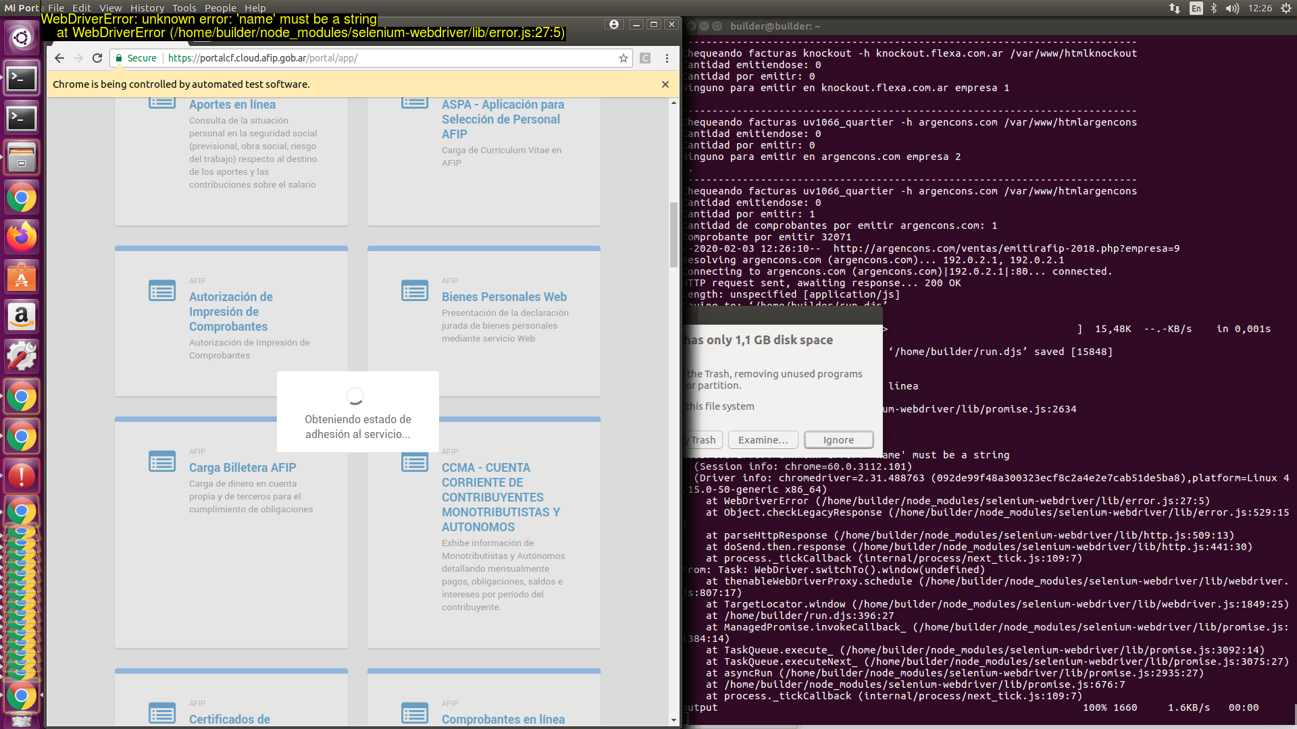Click icon beside Carga Billetera AFIP

[x=162, y=462]
